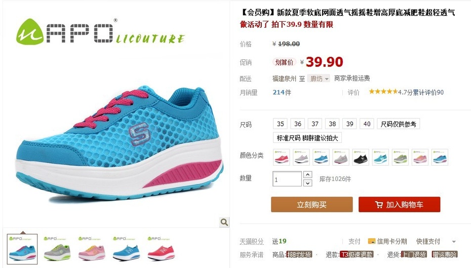Image resolution: width=471 pixels, height=268 pixels.
Task: Decrease quantity with the down arrow
Action: tap(307, 183)
